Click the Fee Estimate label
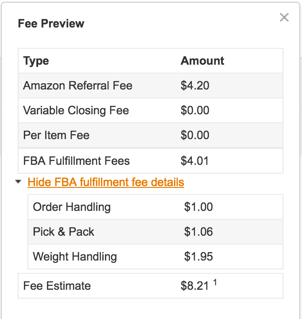This screenshot has width=302, height=319. click(57, 286)
